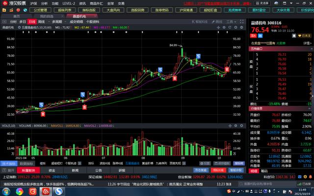This screenshot has width=314, height=196.
Task: Click the S sell signal marker near 84.99 peak
Action: coord(198,57)
